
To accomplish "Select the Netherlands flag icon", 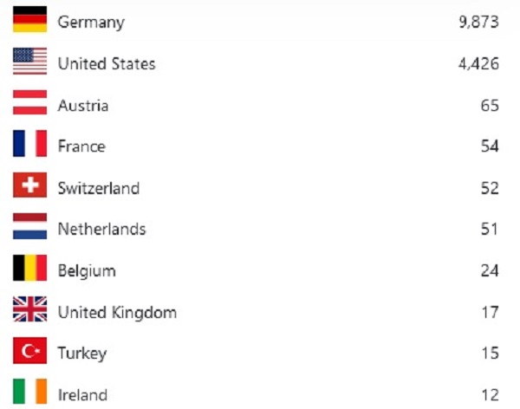I will click(29, 226).
